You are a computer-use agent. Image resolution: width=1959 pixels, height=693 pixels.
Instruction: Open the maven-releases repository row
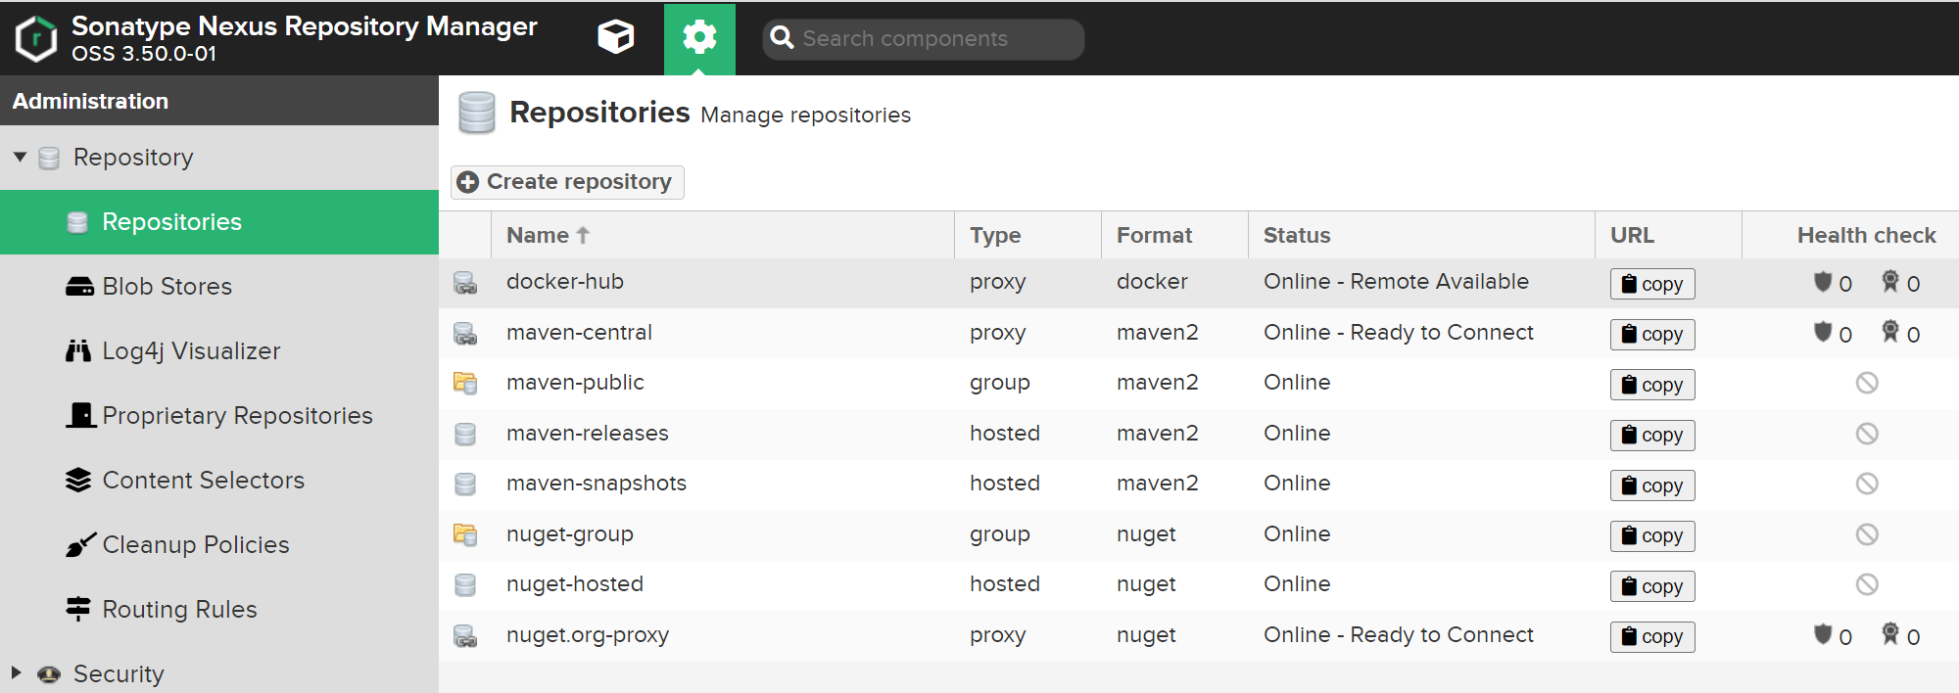(x=1199, y=434)
